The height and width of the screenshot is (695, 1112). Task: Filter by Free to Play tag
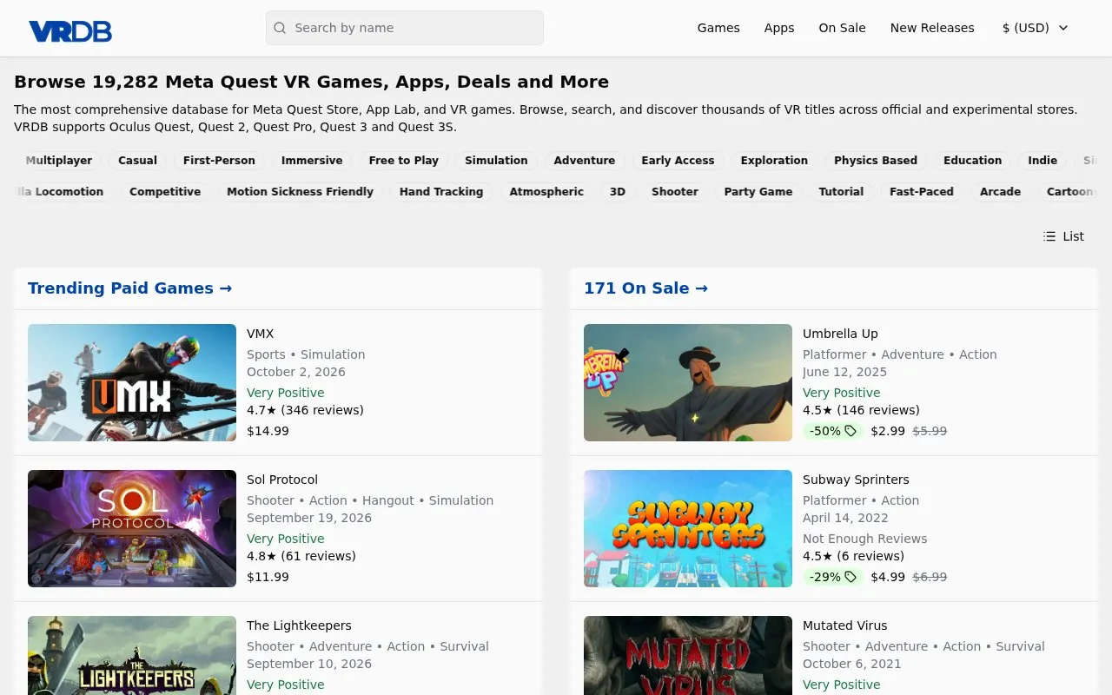(x=403, y=161)
